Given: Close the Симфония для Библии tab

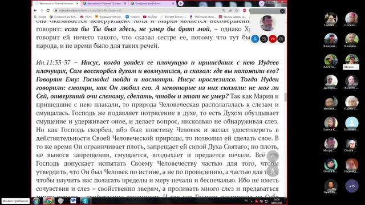Looking at the screenshot, I should [173, 3].
